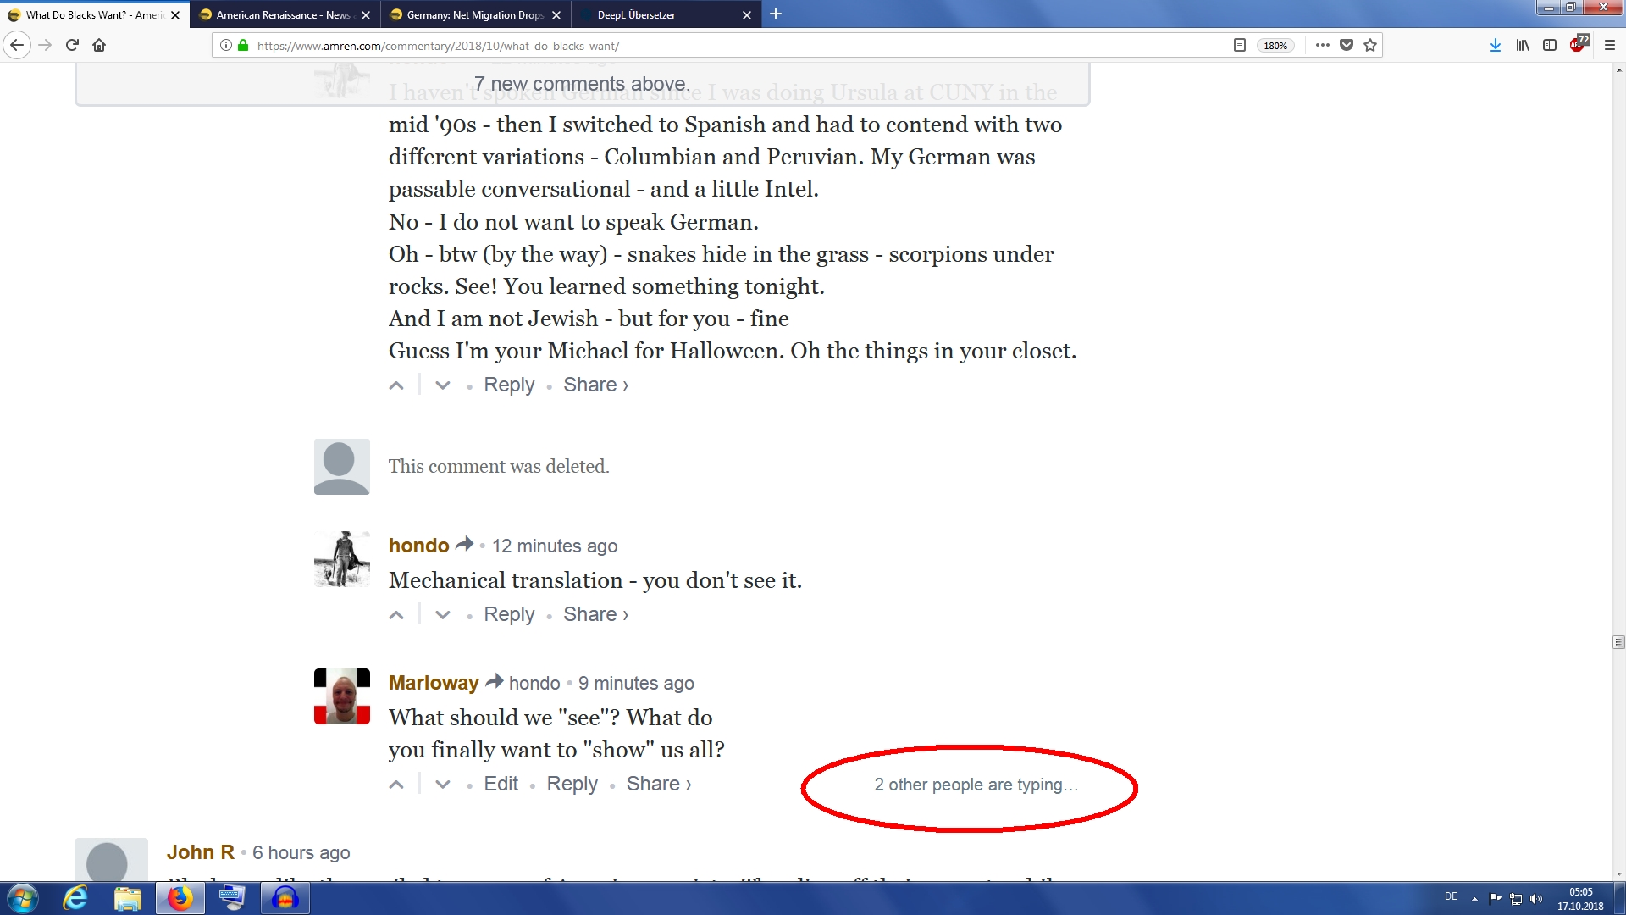Downvote hondo's Mechanical translation comment
Image resolution: width=1626 pixels, height=915 pixels.
click(442, 615)
